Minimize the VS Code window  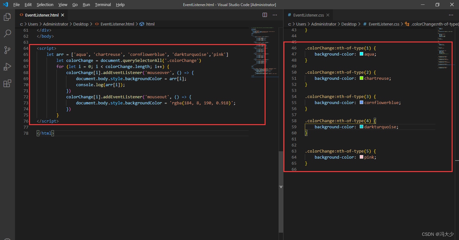[x=422, y=4]
